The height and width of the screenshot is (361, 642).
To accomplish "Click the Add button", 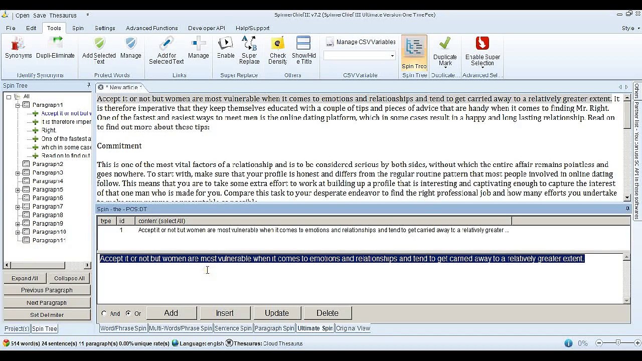I will click(x=171, y=313).
